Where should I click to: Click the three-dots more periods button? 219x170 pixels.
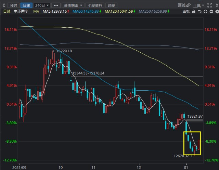pyautogui.click(x=56, y=5)
